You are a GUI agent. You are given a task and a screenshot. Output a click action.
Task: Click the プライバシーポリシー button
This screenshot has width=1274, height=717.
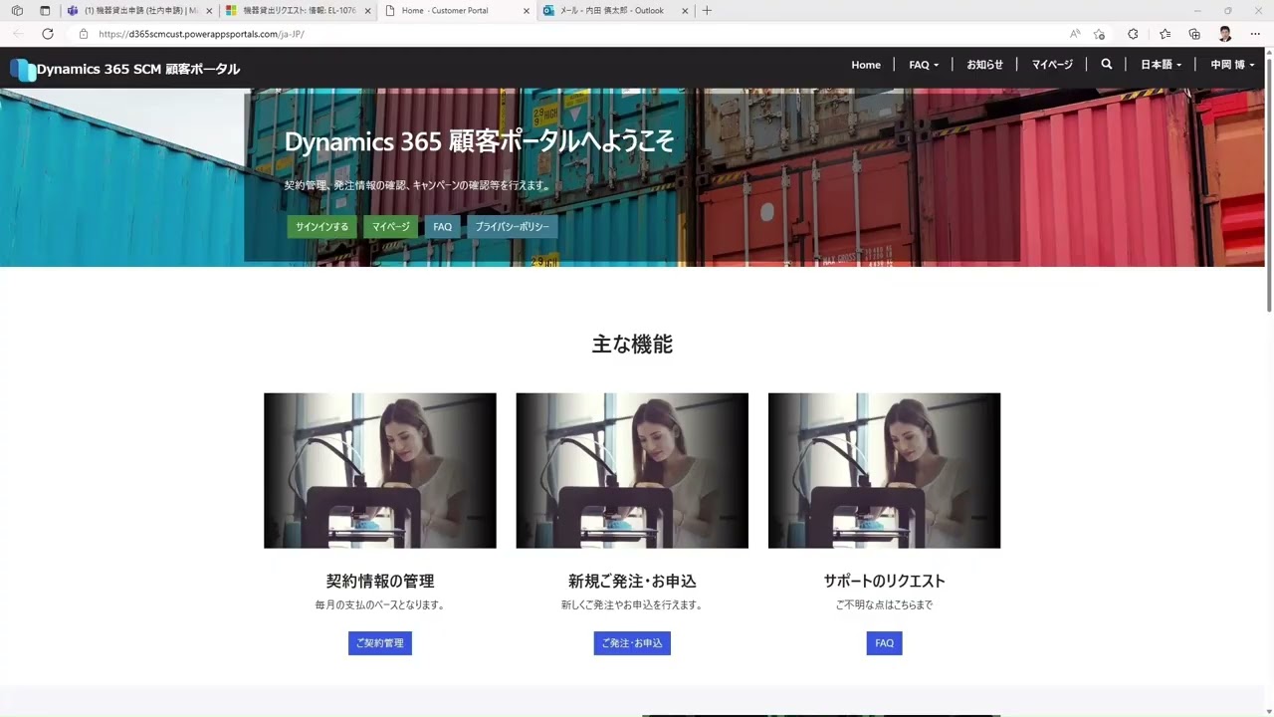[x=513, y=227]
